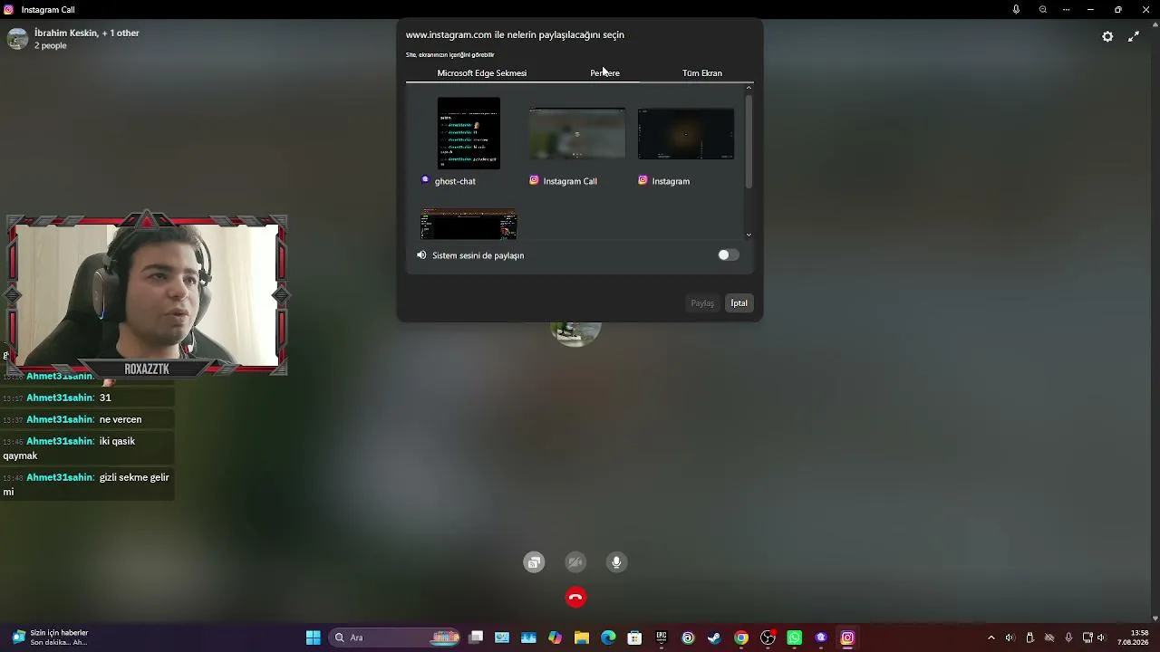Open File Explorer from the taskbar
The height and width of the screenshot is (652, 1160).
click(582, 638)
